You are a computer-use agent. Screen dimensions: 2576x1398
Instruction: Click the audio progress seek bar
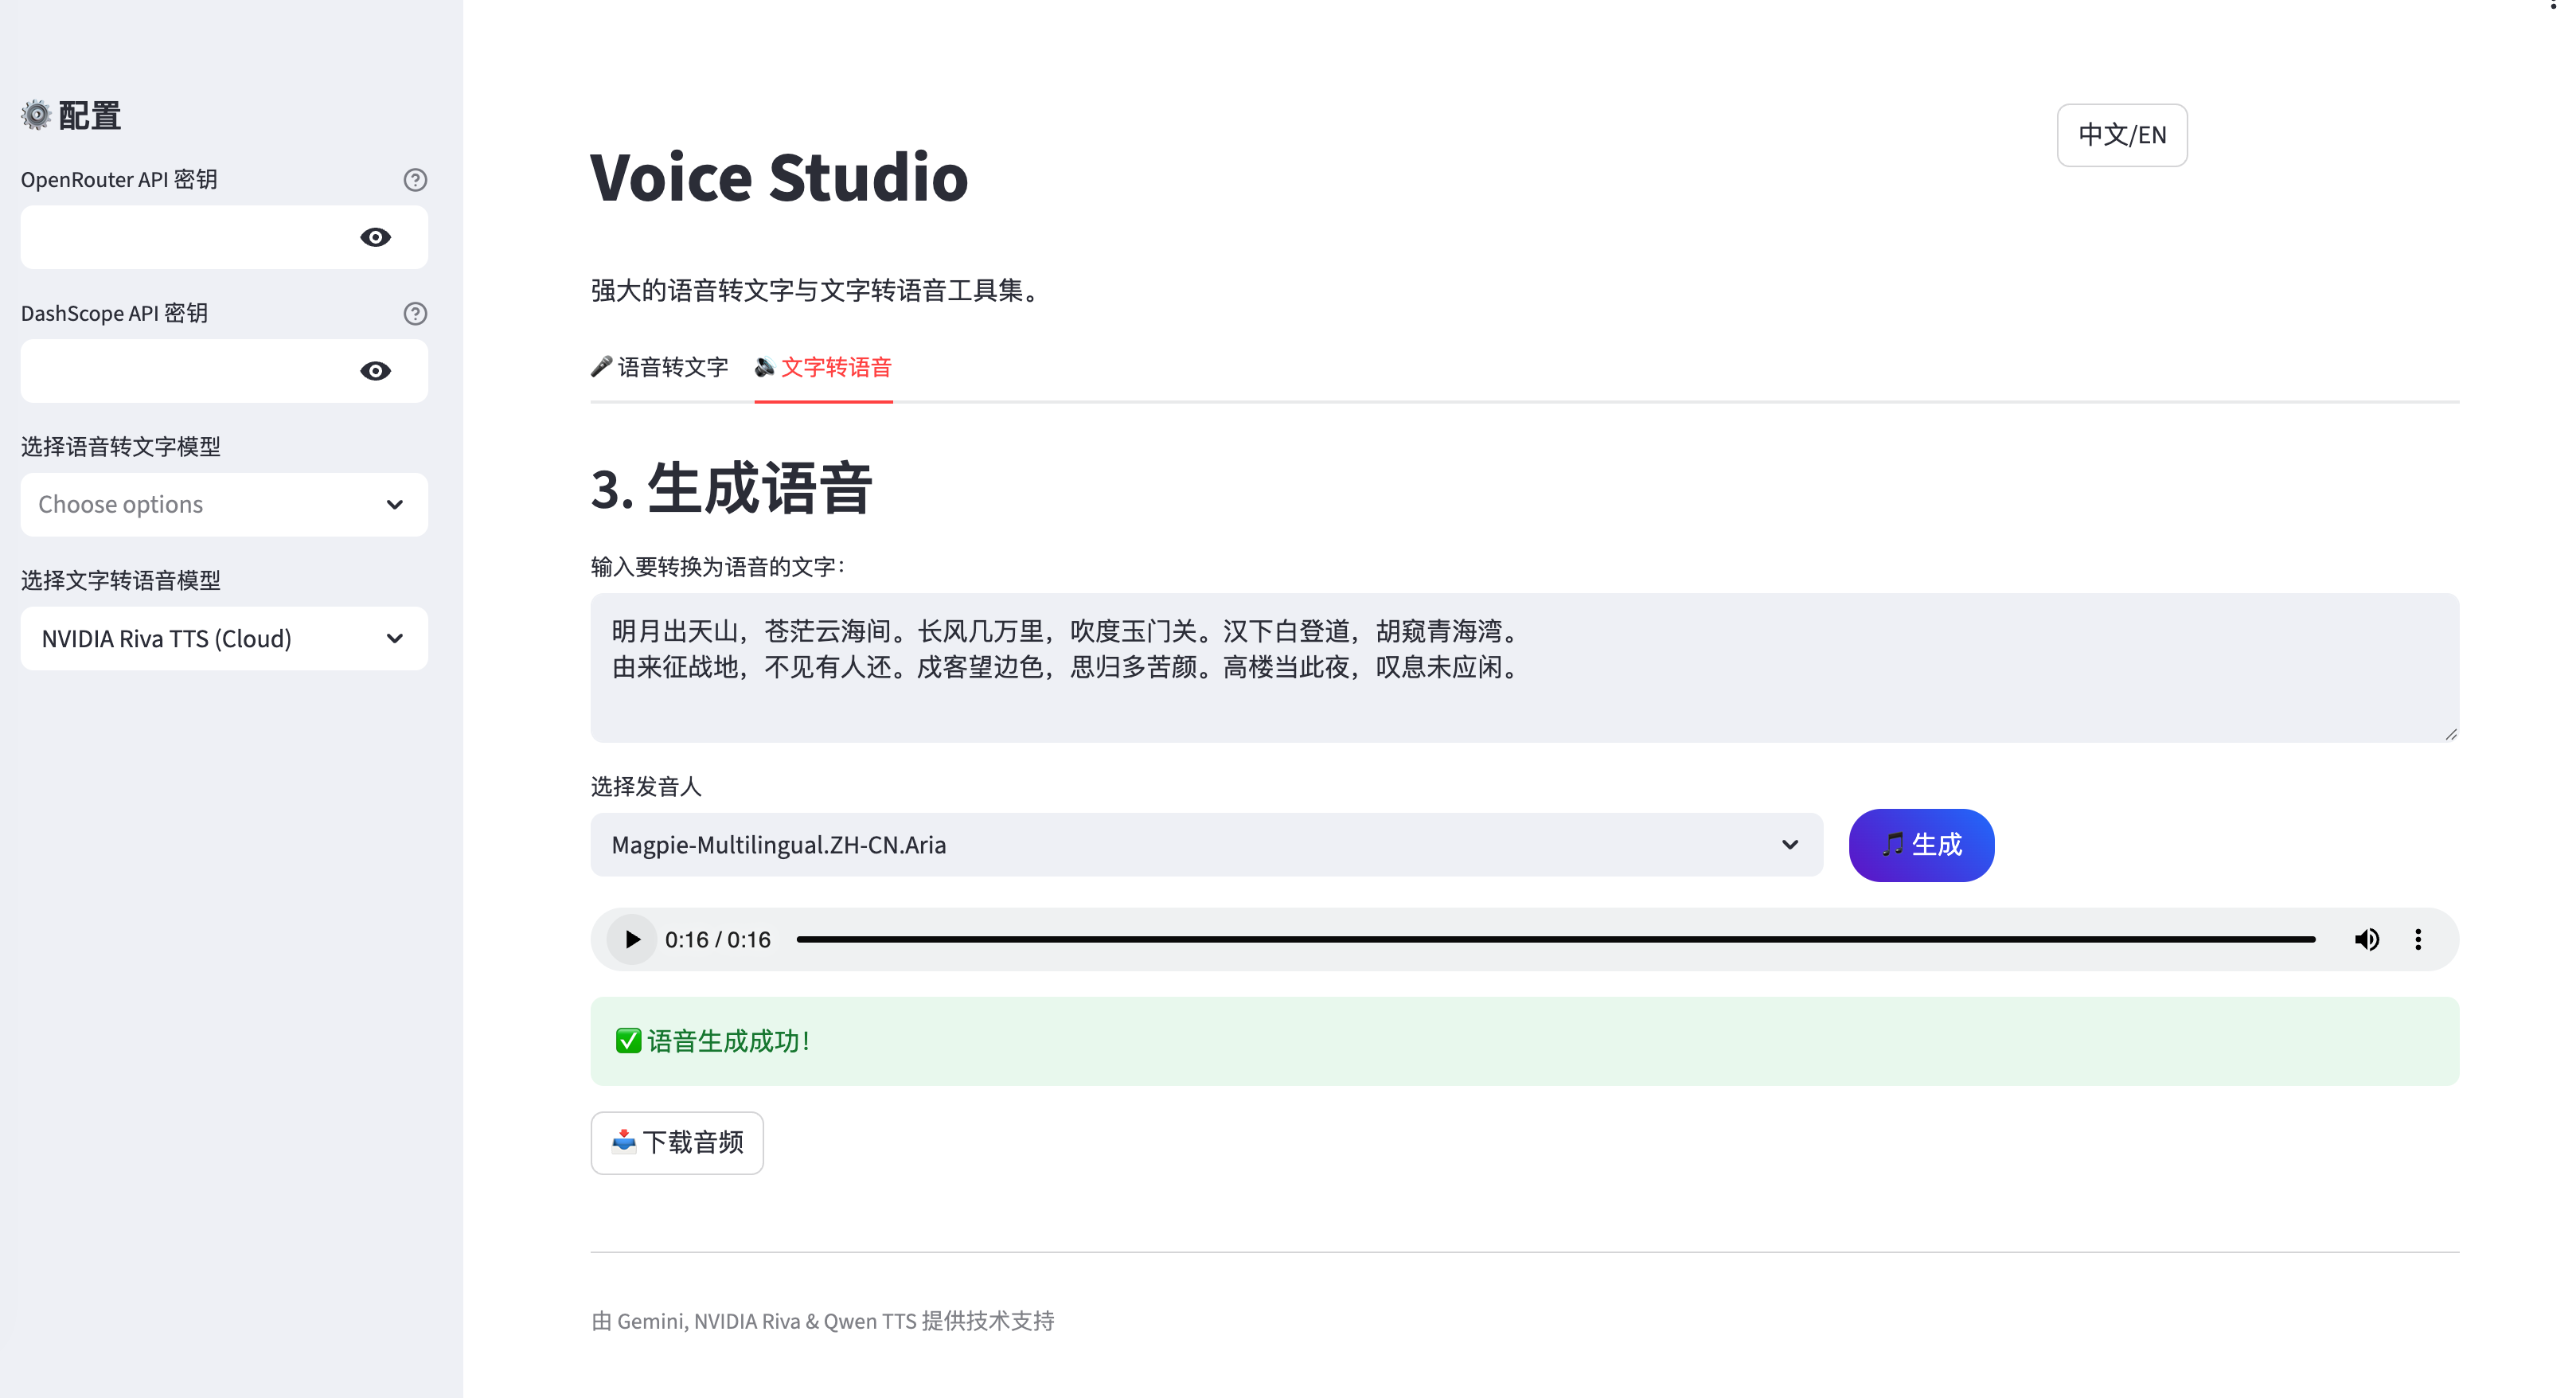pos(1555,939)
